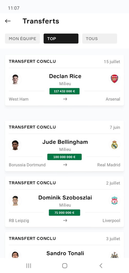Open Jude Bellingham player name

coord(65,142)
